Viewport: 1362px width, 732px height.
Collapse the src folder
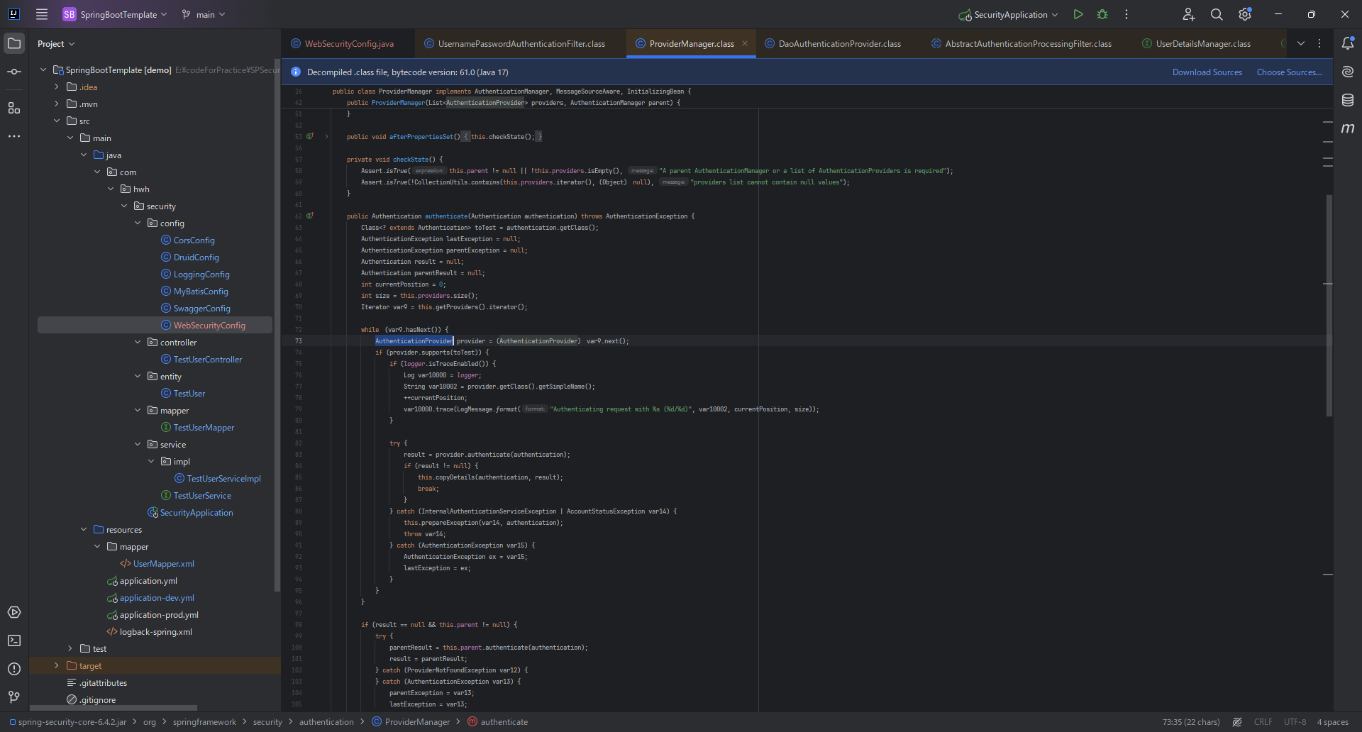click(x=57, y=121)
